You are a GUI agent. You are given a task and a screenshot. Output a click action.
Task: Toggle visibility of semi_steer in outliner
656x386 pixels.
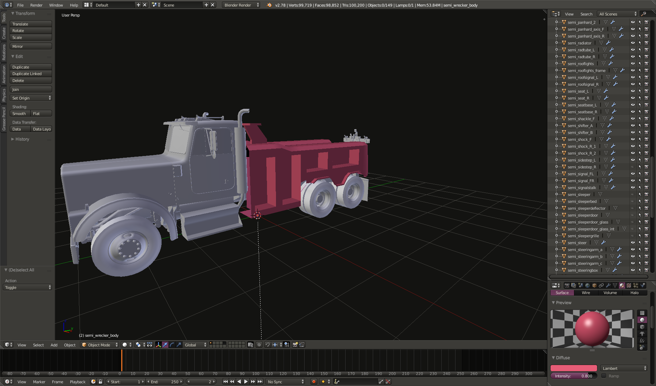pos(633,243)
